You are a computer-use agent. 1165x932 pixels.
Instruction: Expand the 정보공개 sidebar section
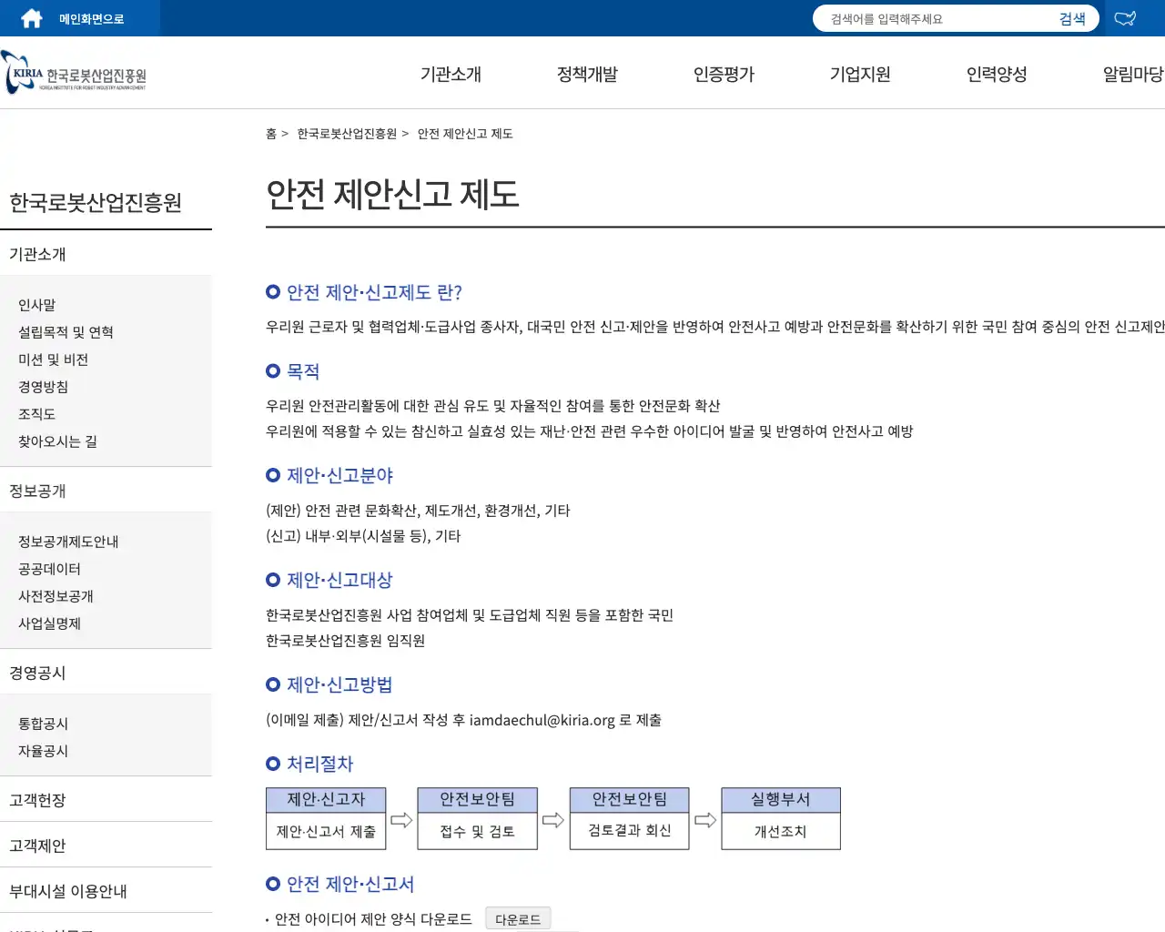pyautogui.click(x=36, y=491)
